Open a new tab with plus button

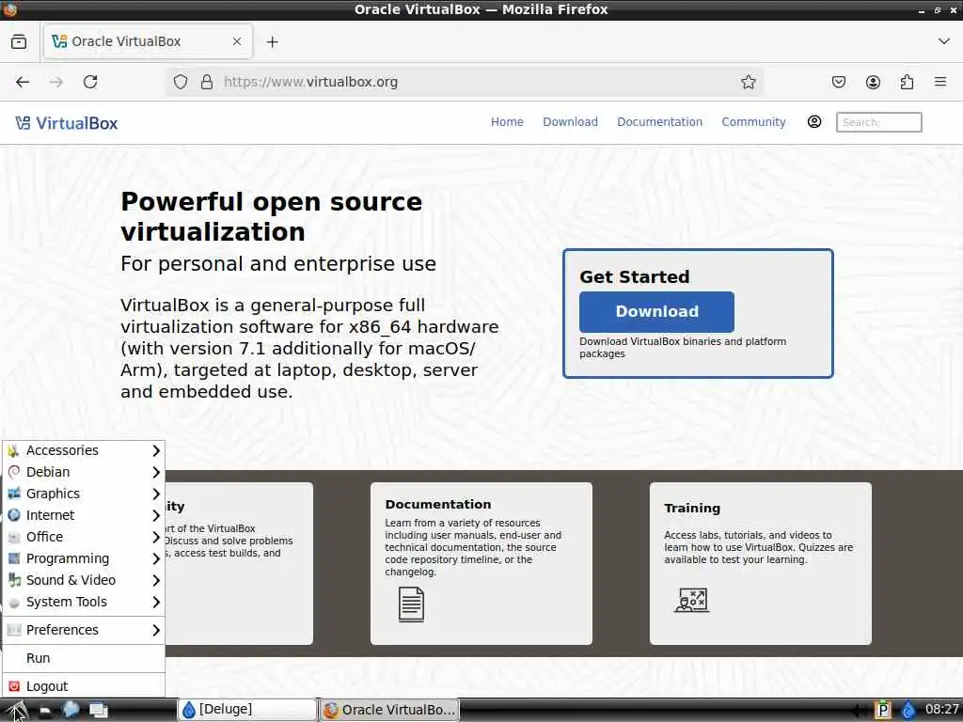tap(273, 41)
